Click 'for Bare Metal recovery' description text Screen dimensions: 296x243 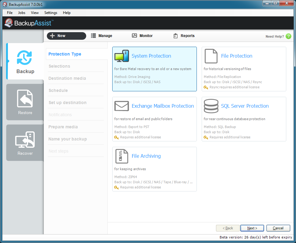tap(153, 69)
